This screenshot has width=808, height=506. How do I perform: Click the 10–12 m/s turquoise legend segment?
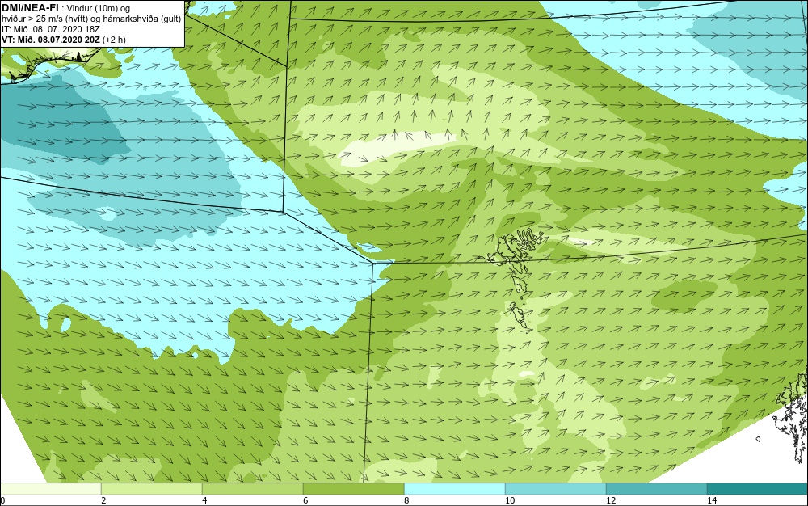coord(556,489)
